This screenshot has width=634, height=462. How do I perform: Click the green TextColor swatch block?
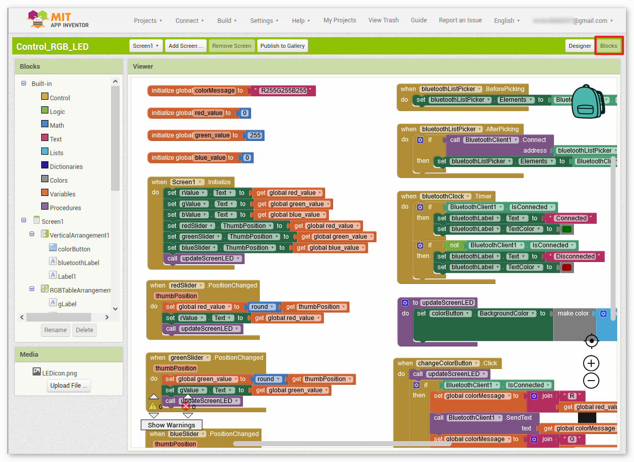(x=567, y=229)
